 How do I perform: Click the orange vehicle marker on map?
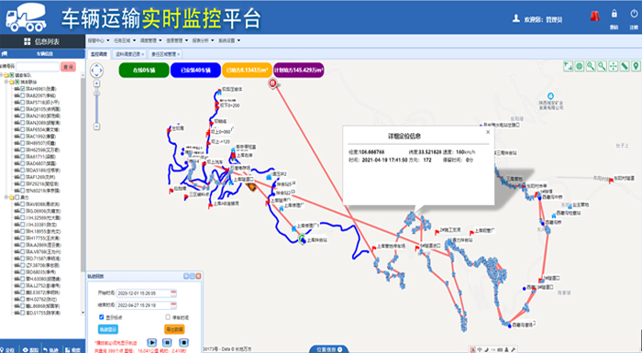[x=251, y=187]
